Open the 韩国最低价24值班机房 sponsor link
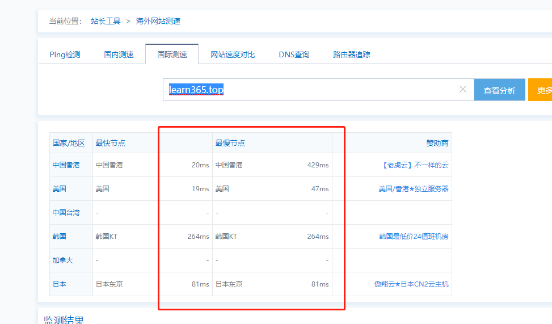Viewport: 552px width, 324px height. click(414, 237)
